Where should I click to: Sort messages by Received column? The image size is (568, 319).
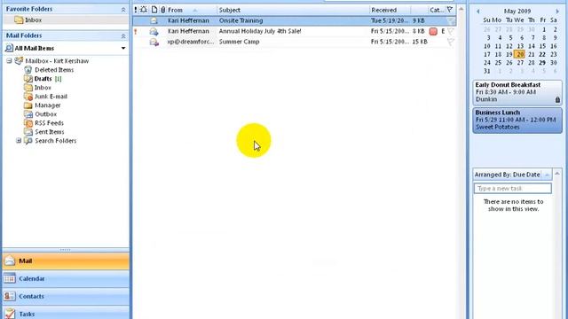pos(390,10)
